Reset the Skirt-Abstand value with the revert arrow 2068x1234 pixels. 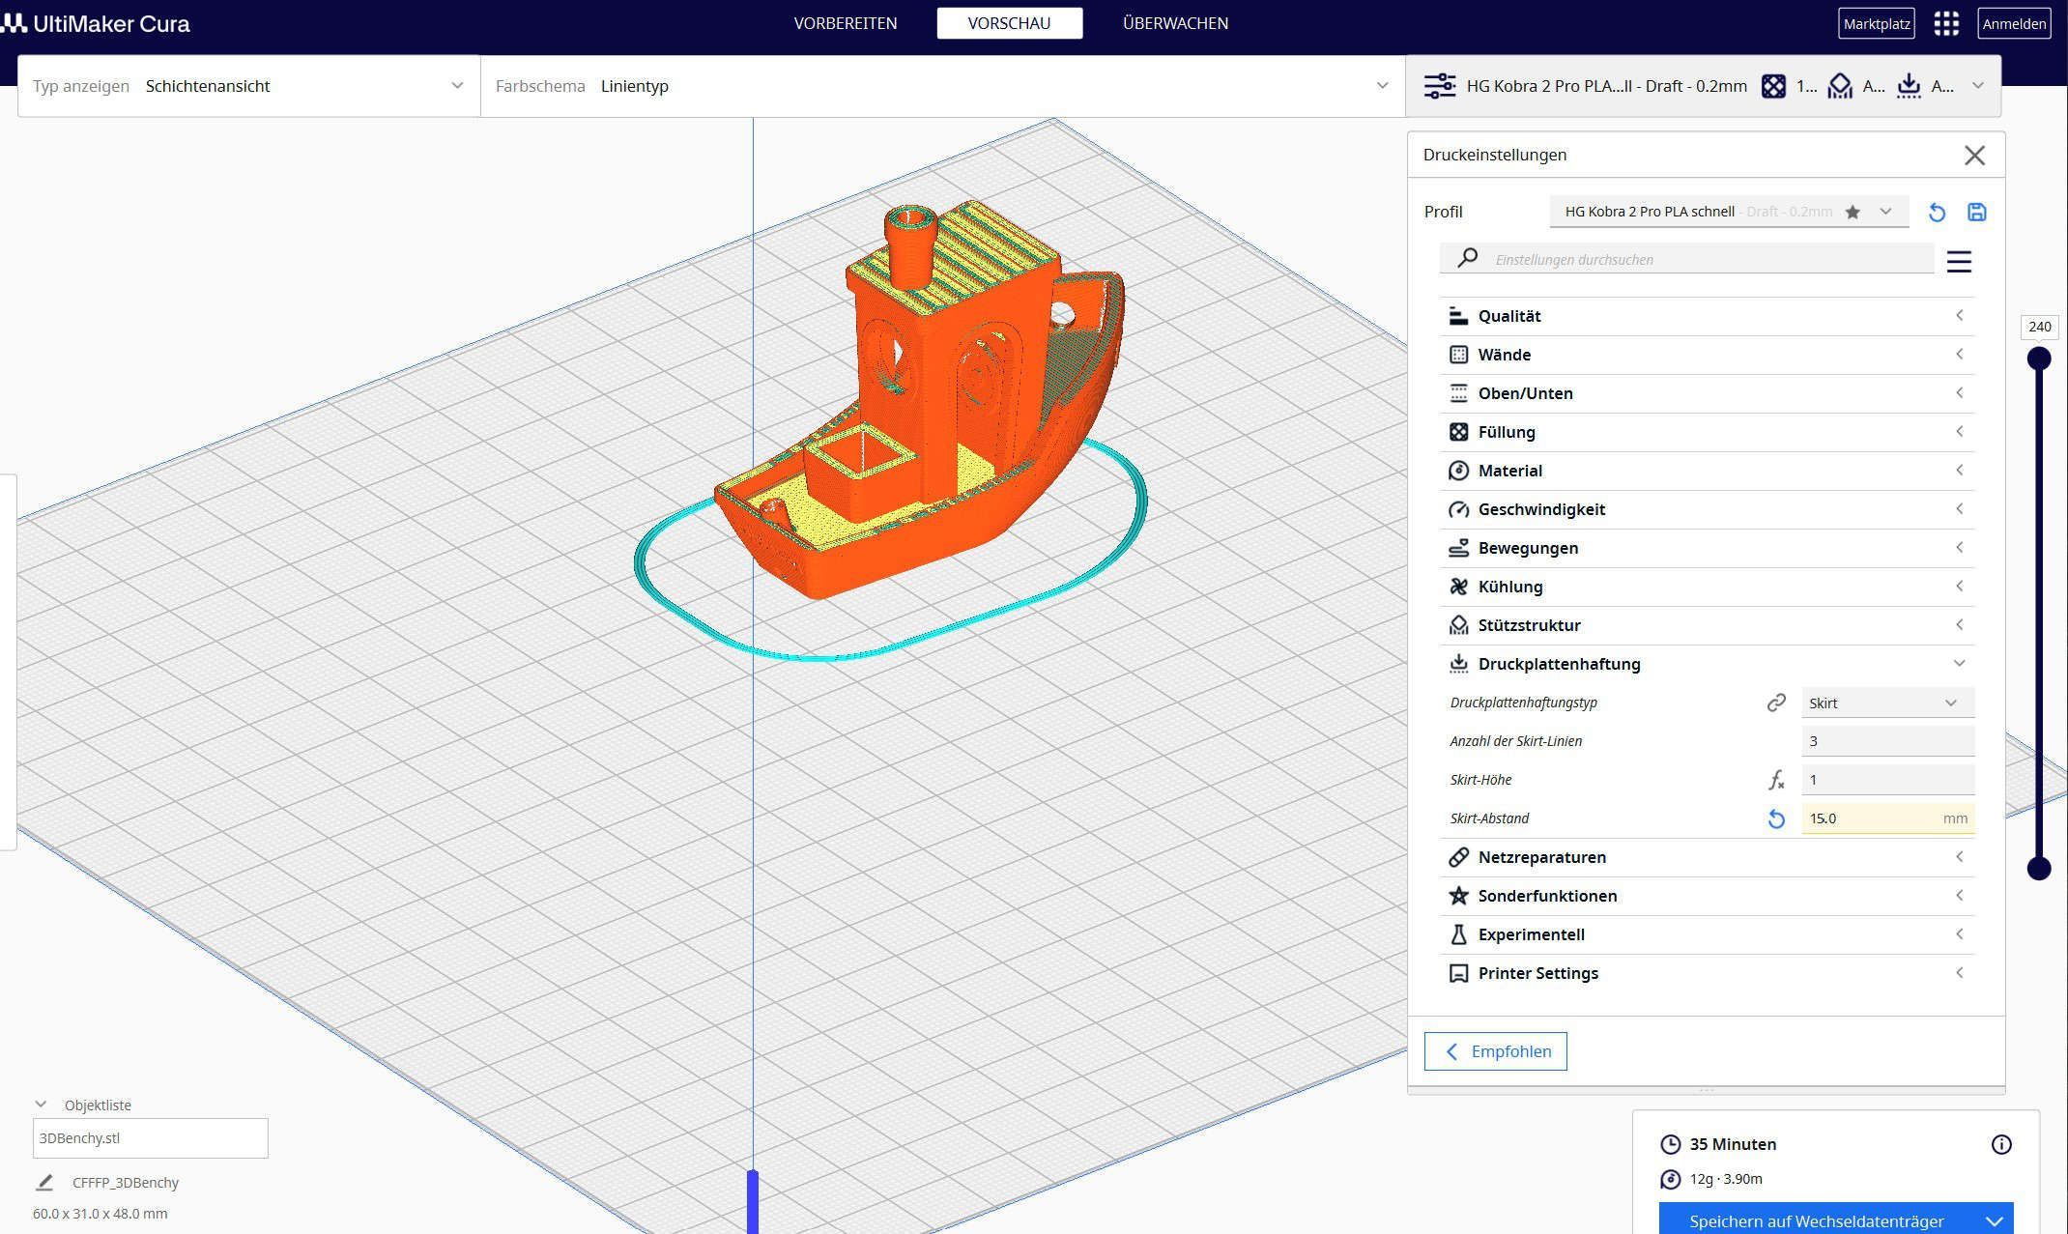[x=1776, y=818]
